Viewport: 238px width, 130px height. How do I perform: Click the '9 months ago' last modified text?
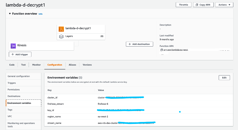pos(166,39)
